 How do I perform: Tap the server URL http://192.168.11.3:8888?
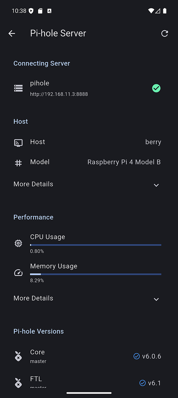pyautogui.click(x=59, y=94)
